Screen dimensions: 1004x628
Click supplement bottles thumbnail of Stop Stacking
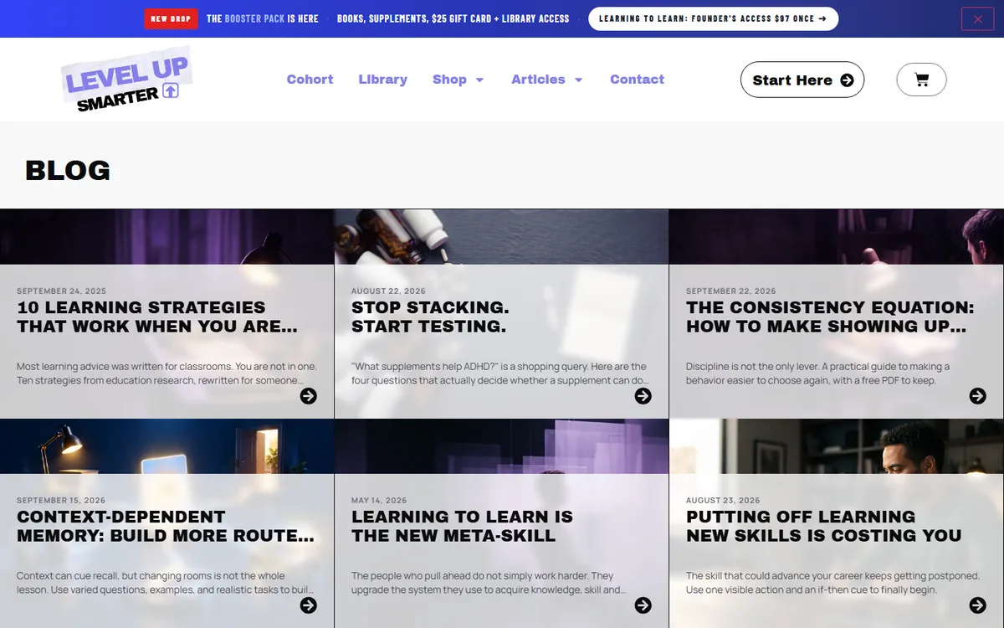[x=502, y=237]
